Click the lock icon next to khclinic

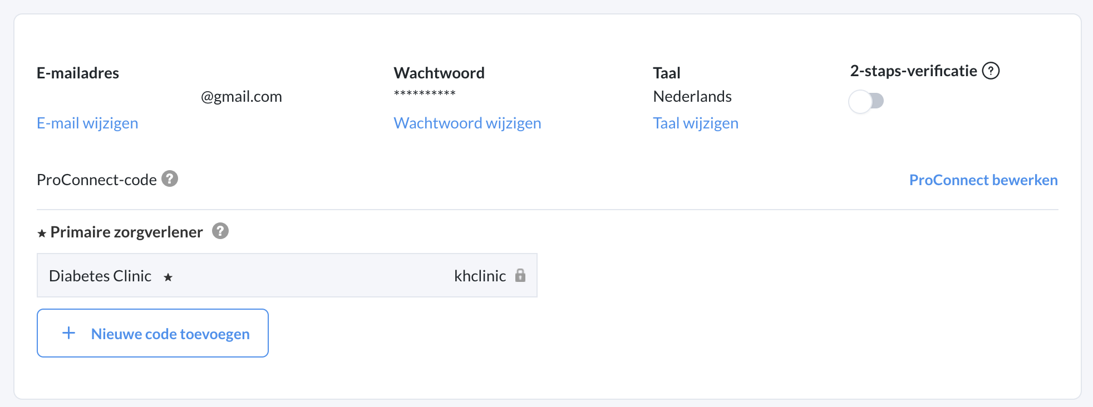[520, 275]
